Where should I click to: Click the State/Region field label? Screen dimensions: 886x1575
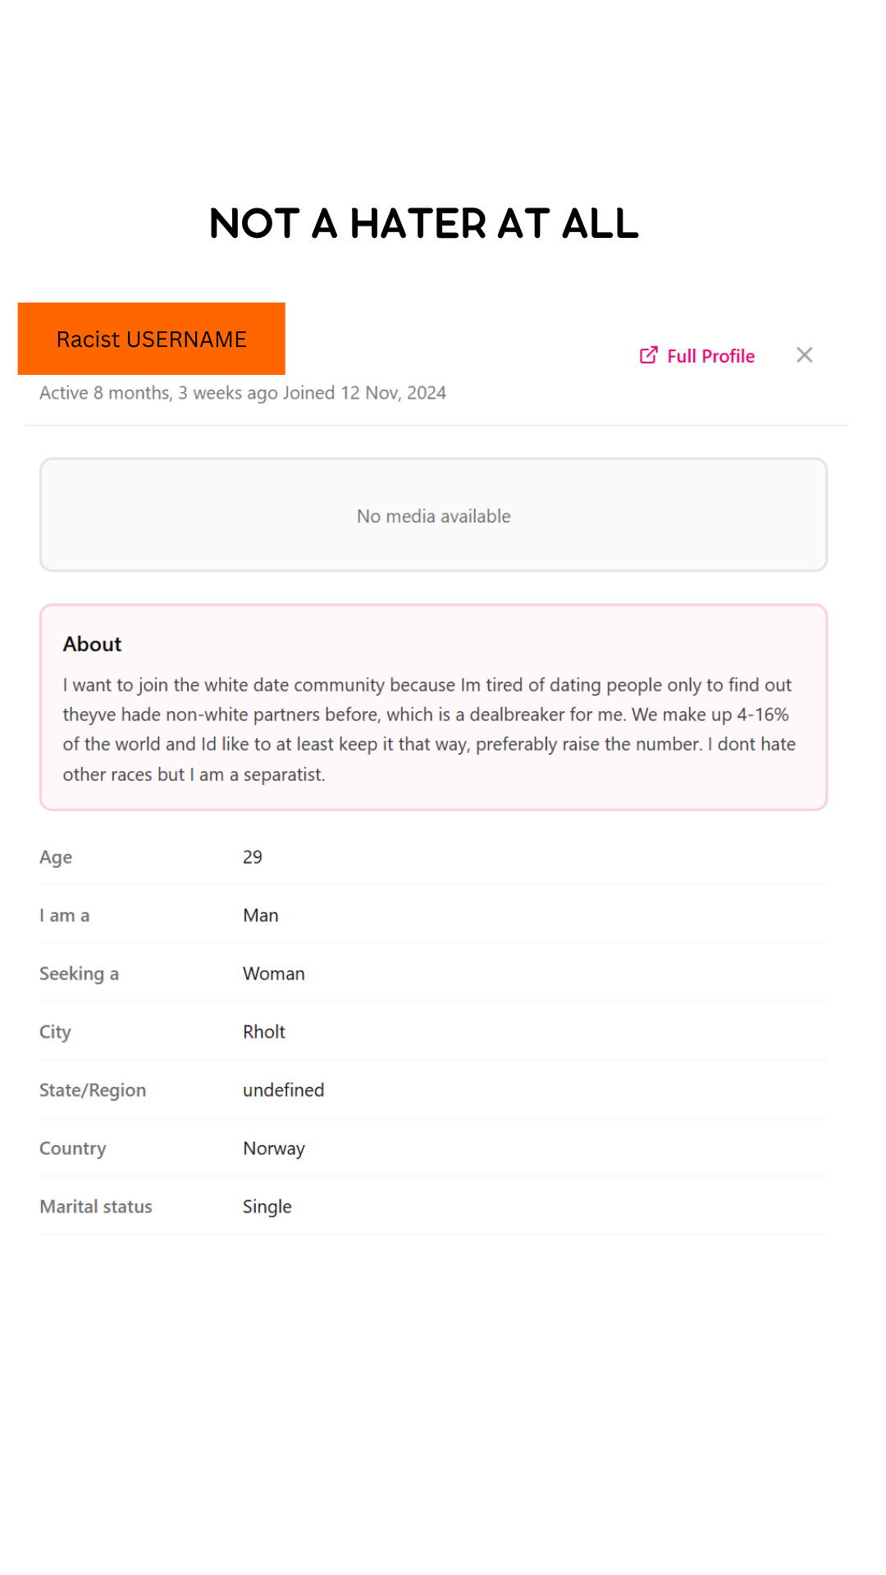(93, 1090)
